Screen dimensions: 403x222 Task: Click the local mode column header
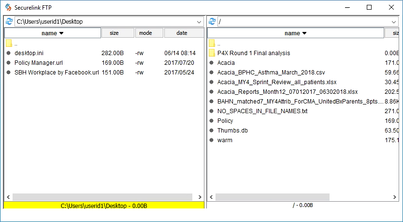point(149,33)
